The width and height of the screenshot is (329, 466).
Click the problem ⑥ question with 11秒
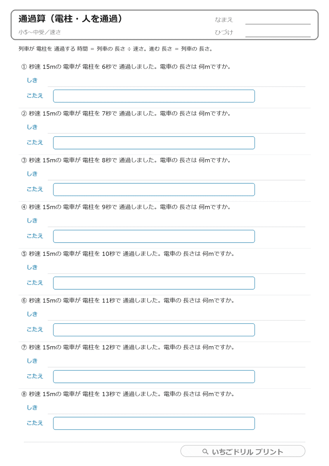click(128, 301)
